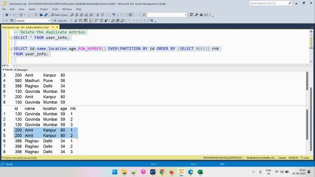Open Properties window via wrench icon
The image size is (315, 177).
(196, 15)
